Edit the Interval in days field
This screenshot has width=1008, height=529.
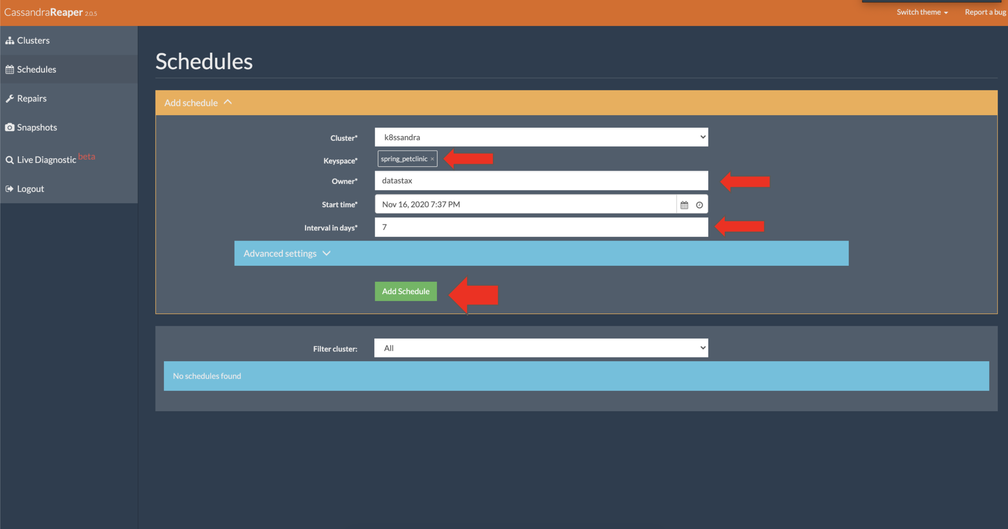(x=541, y=227)
